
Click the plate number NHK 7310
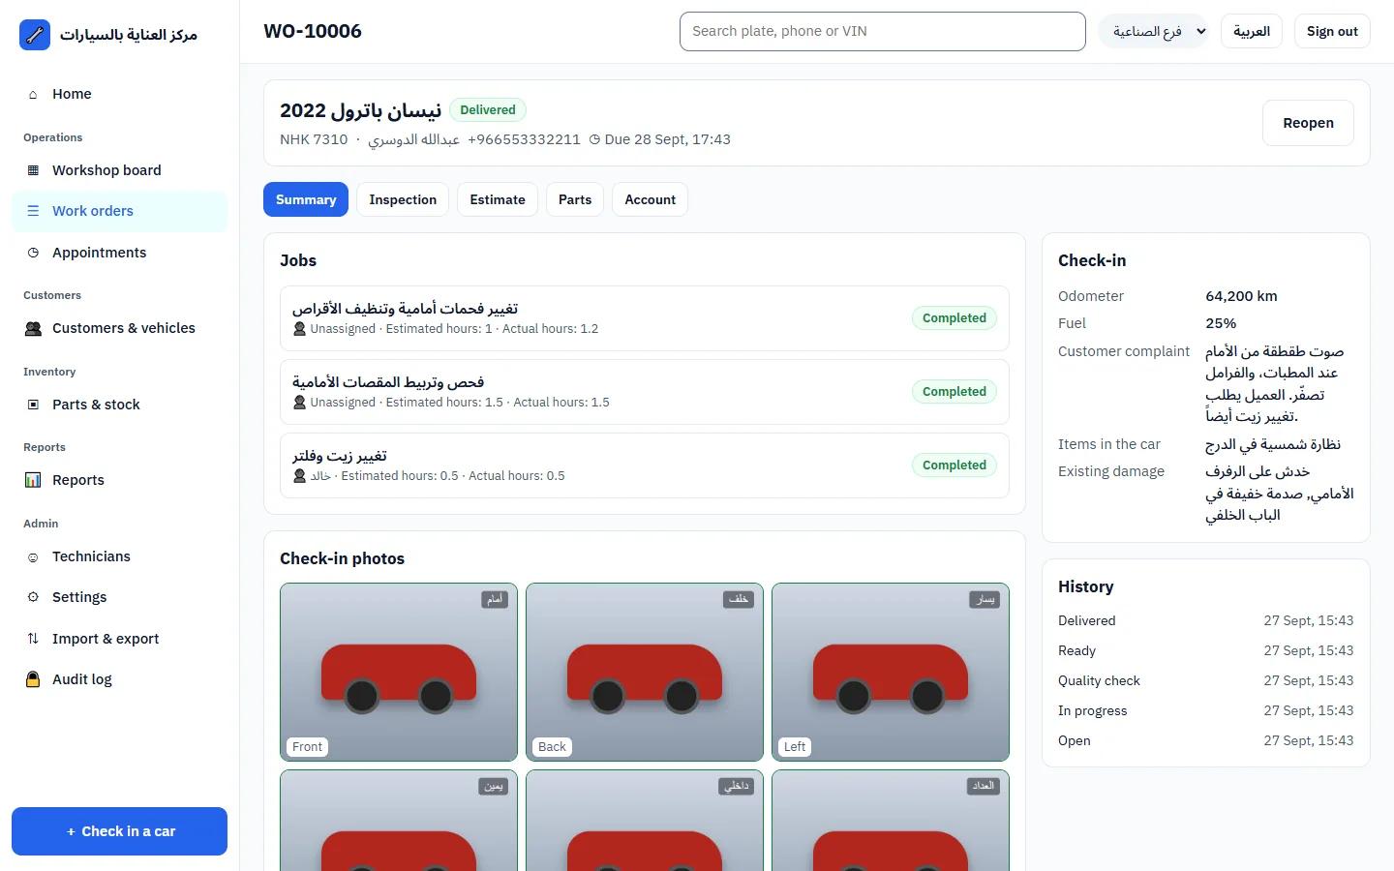(314, 139)
